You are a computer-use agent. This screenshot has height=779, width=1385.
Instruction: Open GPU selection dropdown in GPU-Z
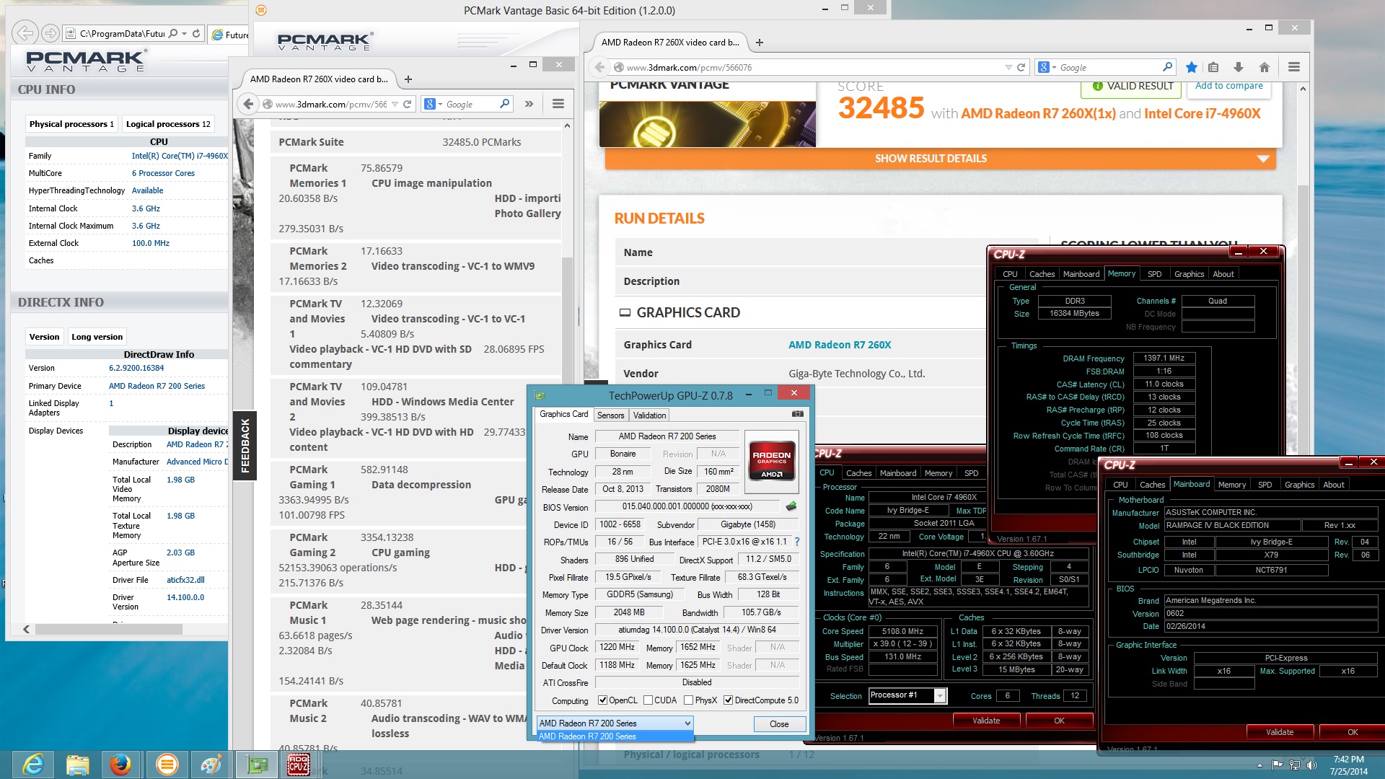pos(687,723)
